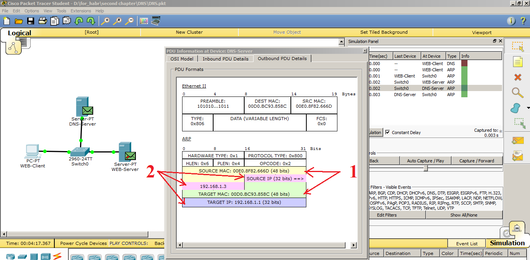Toggle the Constant Delay checkbox

point(388,133)
